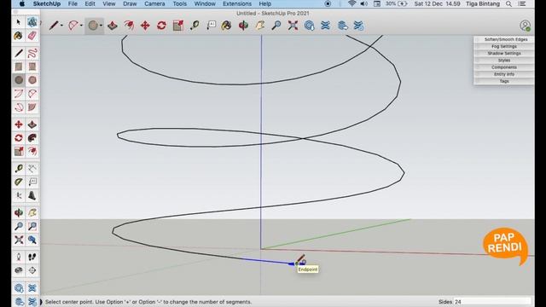Expand the Styles panel
546x307 pixels.
pos(504,61)
